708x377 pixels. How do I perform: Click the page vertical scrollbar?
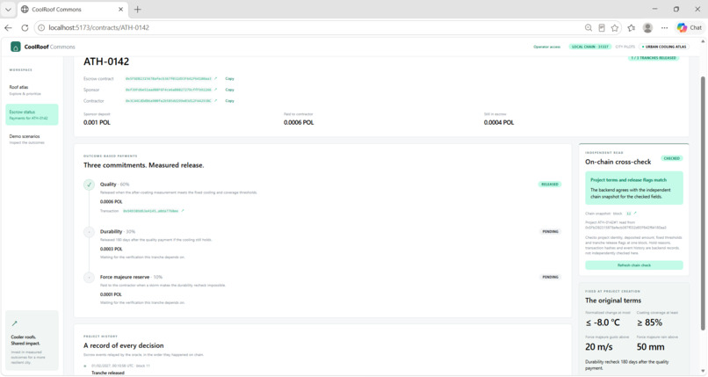point(703,203)
